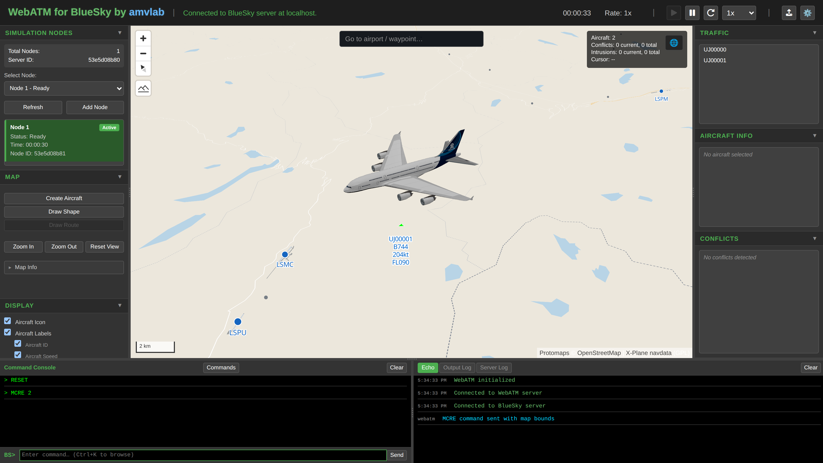Pause the simulation

click(692, 13)
